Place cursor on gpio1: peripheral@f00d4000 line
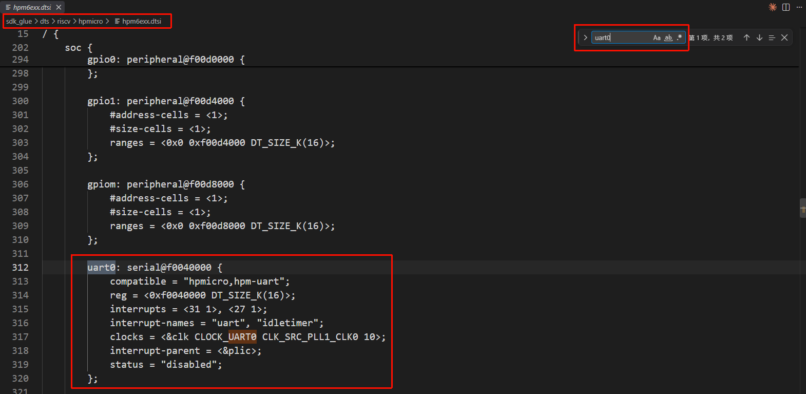 166,101
